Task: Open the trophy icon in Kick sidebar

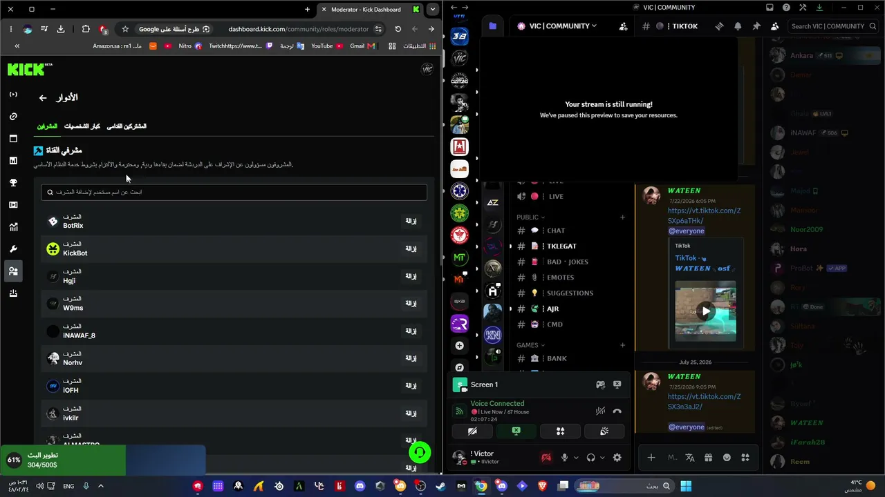Action: click(13, 183)
